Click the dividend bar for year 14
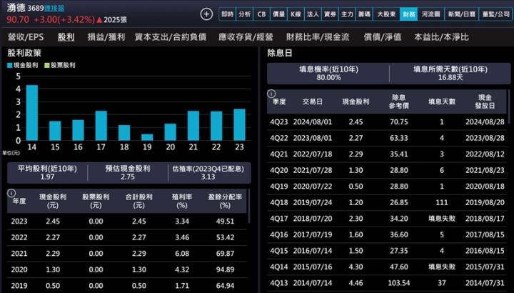 [32, 113]
